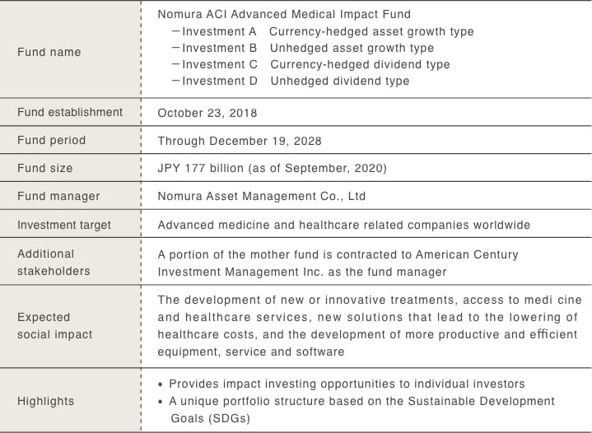The image size is (592, 433).
Task: Select the Investment B unhedged asset growth line
Action: pyautogui.click(x=302, y=48)
